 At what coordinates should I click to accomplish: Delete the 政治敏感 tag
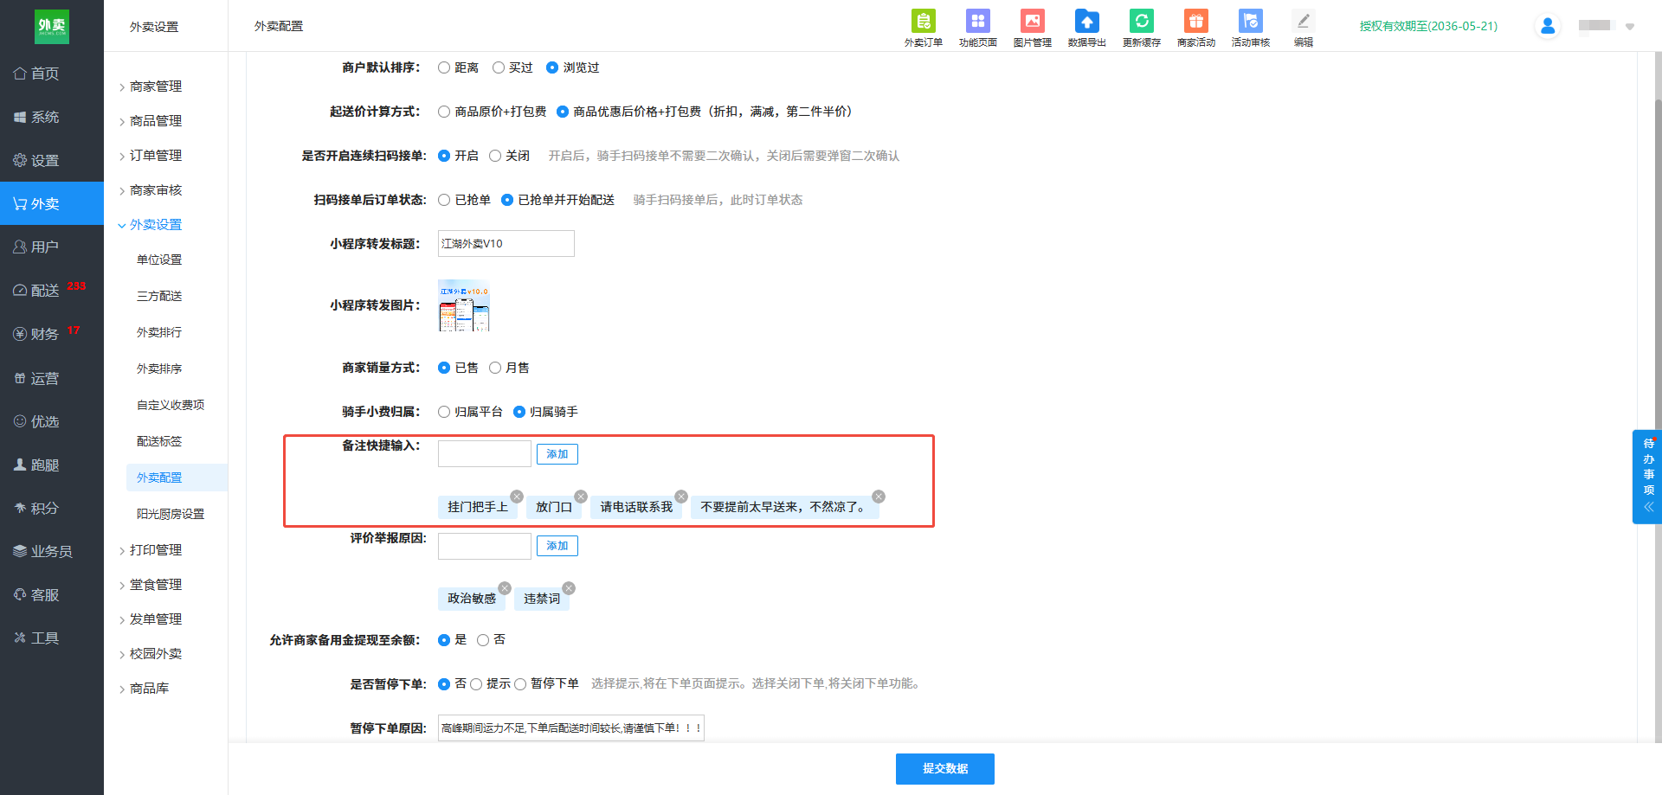[x=505, y=588]
